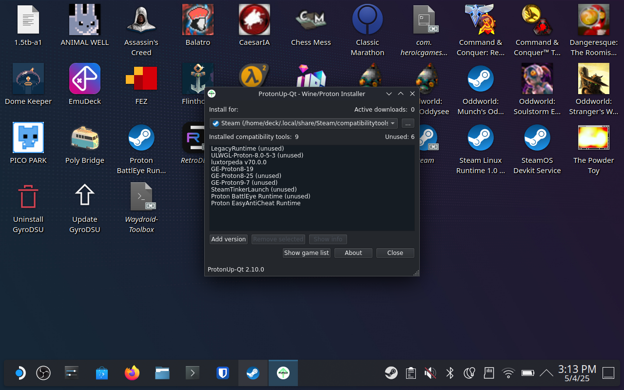Image resolution: width=624 pixels, height=390 pixels.
Task: Select the Dome Keeper desktop icon
Action: click(x=28, y=78)
